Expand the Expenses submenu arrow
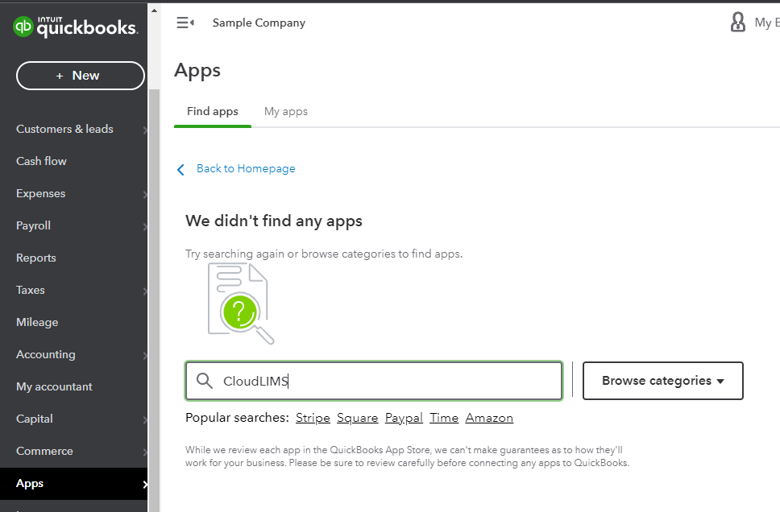This screenshot has height=512, width=780. [x=145, y=195]
